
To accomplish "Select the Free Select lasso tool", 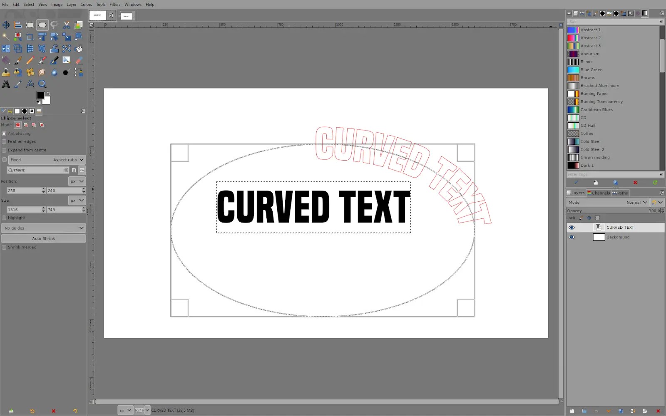I will [x=54, y=25].
